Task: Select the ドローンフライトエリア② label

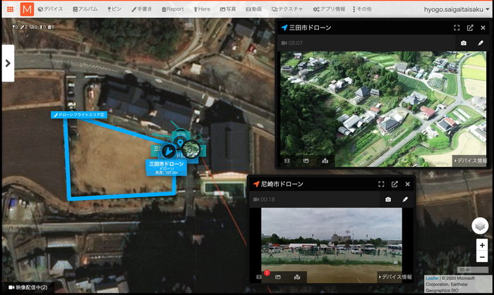Action: click(x=79, y=115)
